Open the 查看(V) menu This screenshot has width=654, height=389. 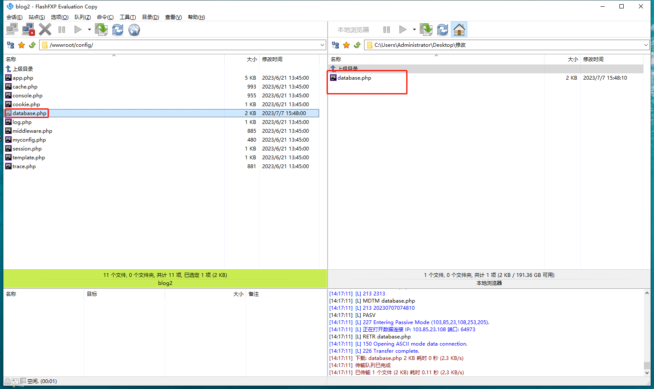coord(173,17)
